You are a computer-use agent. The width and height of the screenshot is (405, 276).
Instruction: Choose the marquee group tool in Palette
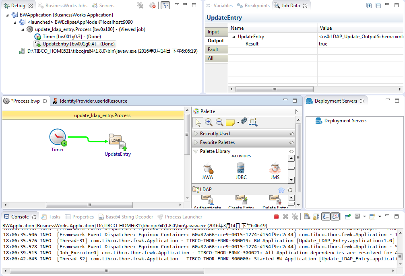(253, 122)
